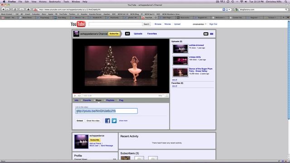
Task: Click the Embed button
Action: pyautogui.click(x=80, y=121)
